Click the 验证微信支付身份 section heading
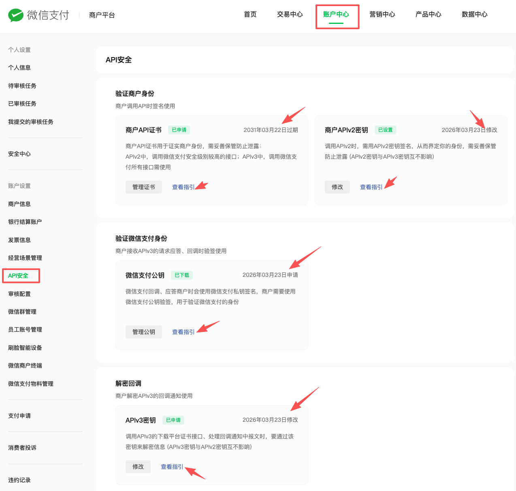Image resolution: width=516 pixels, height=491 pixels. pos(141,238)
